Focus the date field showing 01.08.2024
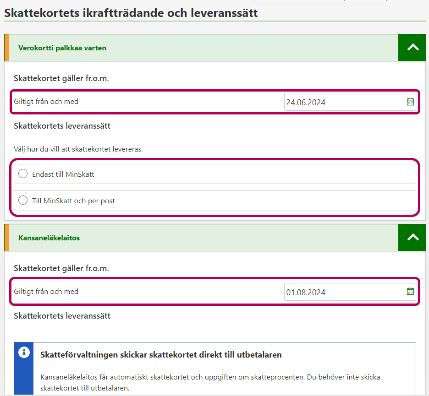The image size is (429, 396). pos(344,292)
